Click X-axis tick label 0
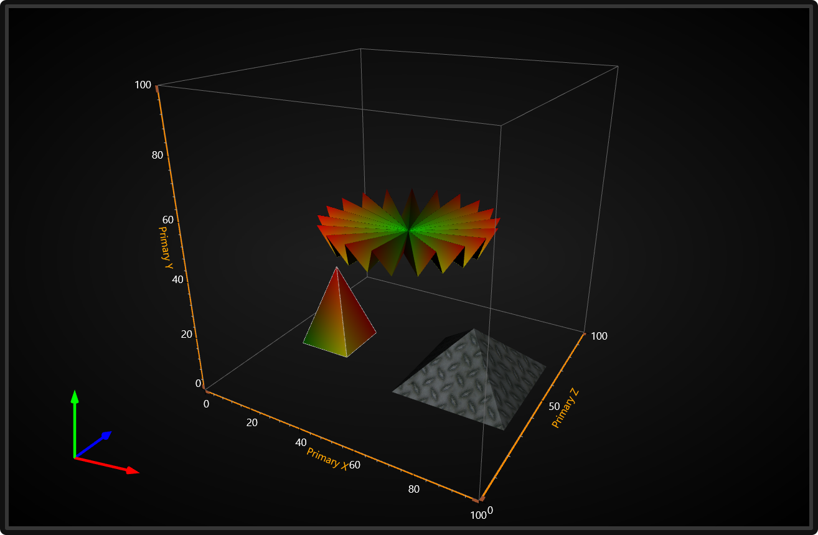Image resolution: width=818 pixels, height=535 pixels. (x=207, y=404)
